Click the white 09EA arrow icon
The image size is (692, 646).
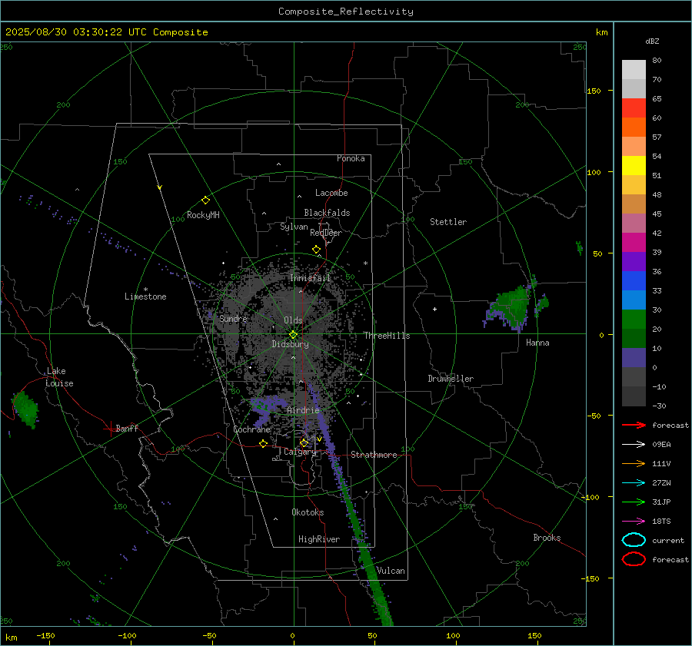(634, 445)
